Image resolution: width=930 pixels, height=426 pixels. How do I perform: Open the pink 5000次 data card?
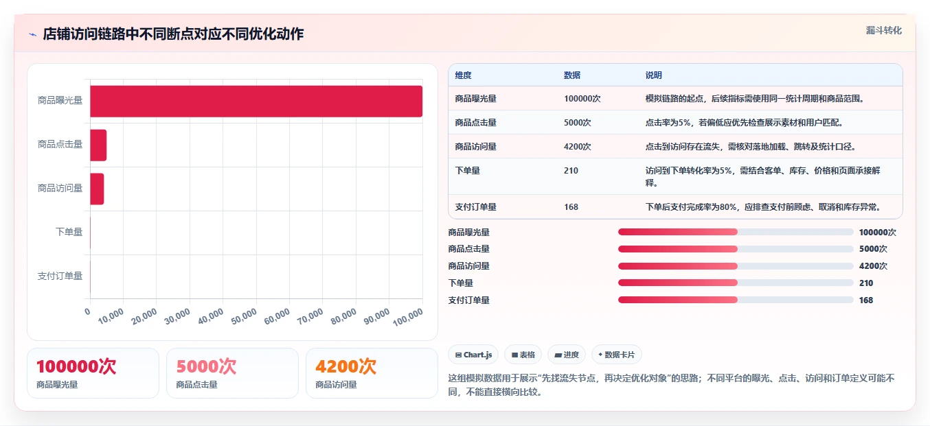(x=232, y=373)
